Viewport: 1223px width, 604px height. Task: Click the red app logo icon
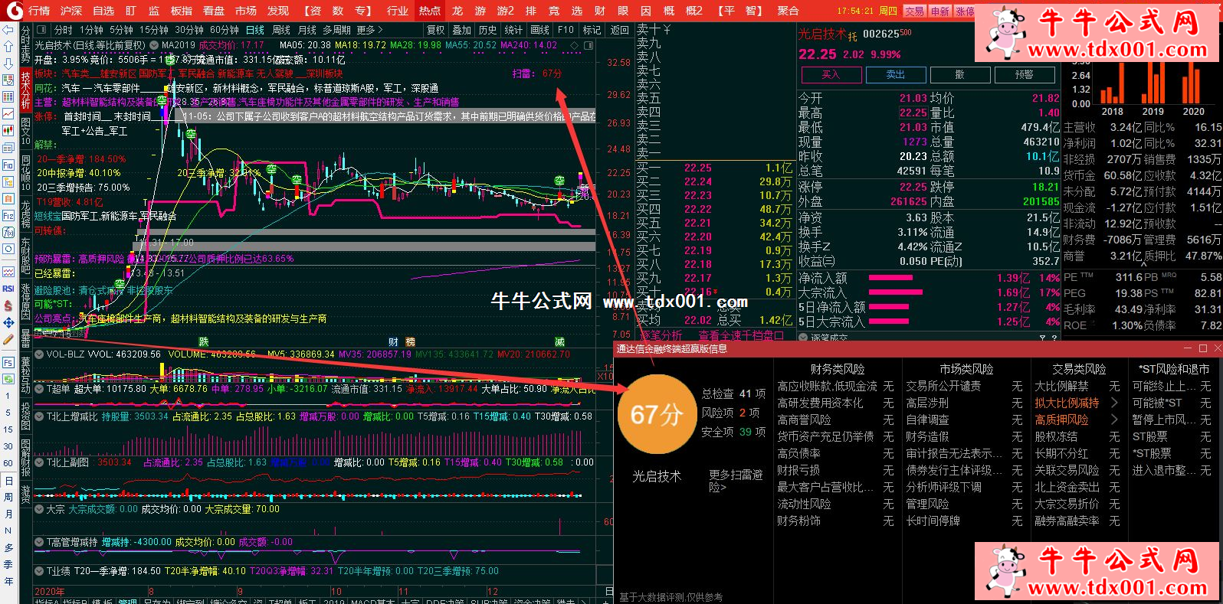pos(13,10)
